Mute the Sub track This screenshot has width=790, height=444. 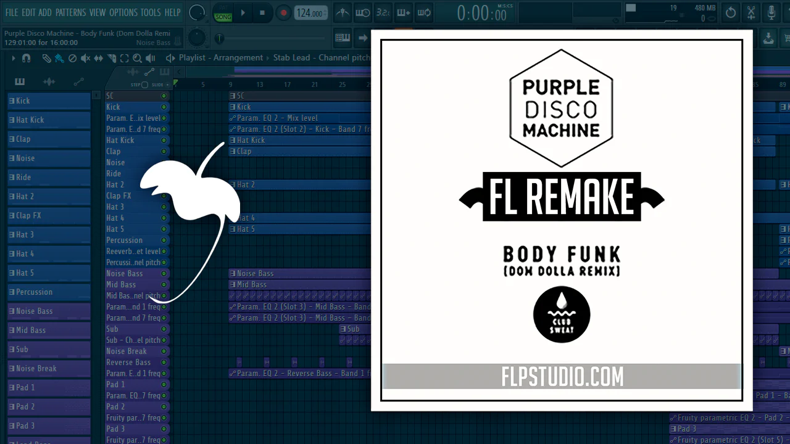(x=164, y=329)
